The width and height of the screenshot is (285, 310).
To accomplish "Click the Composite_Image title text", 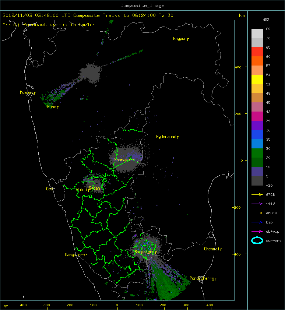I will (x=142, y=6).
